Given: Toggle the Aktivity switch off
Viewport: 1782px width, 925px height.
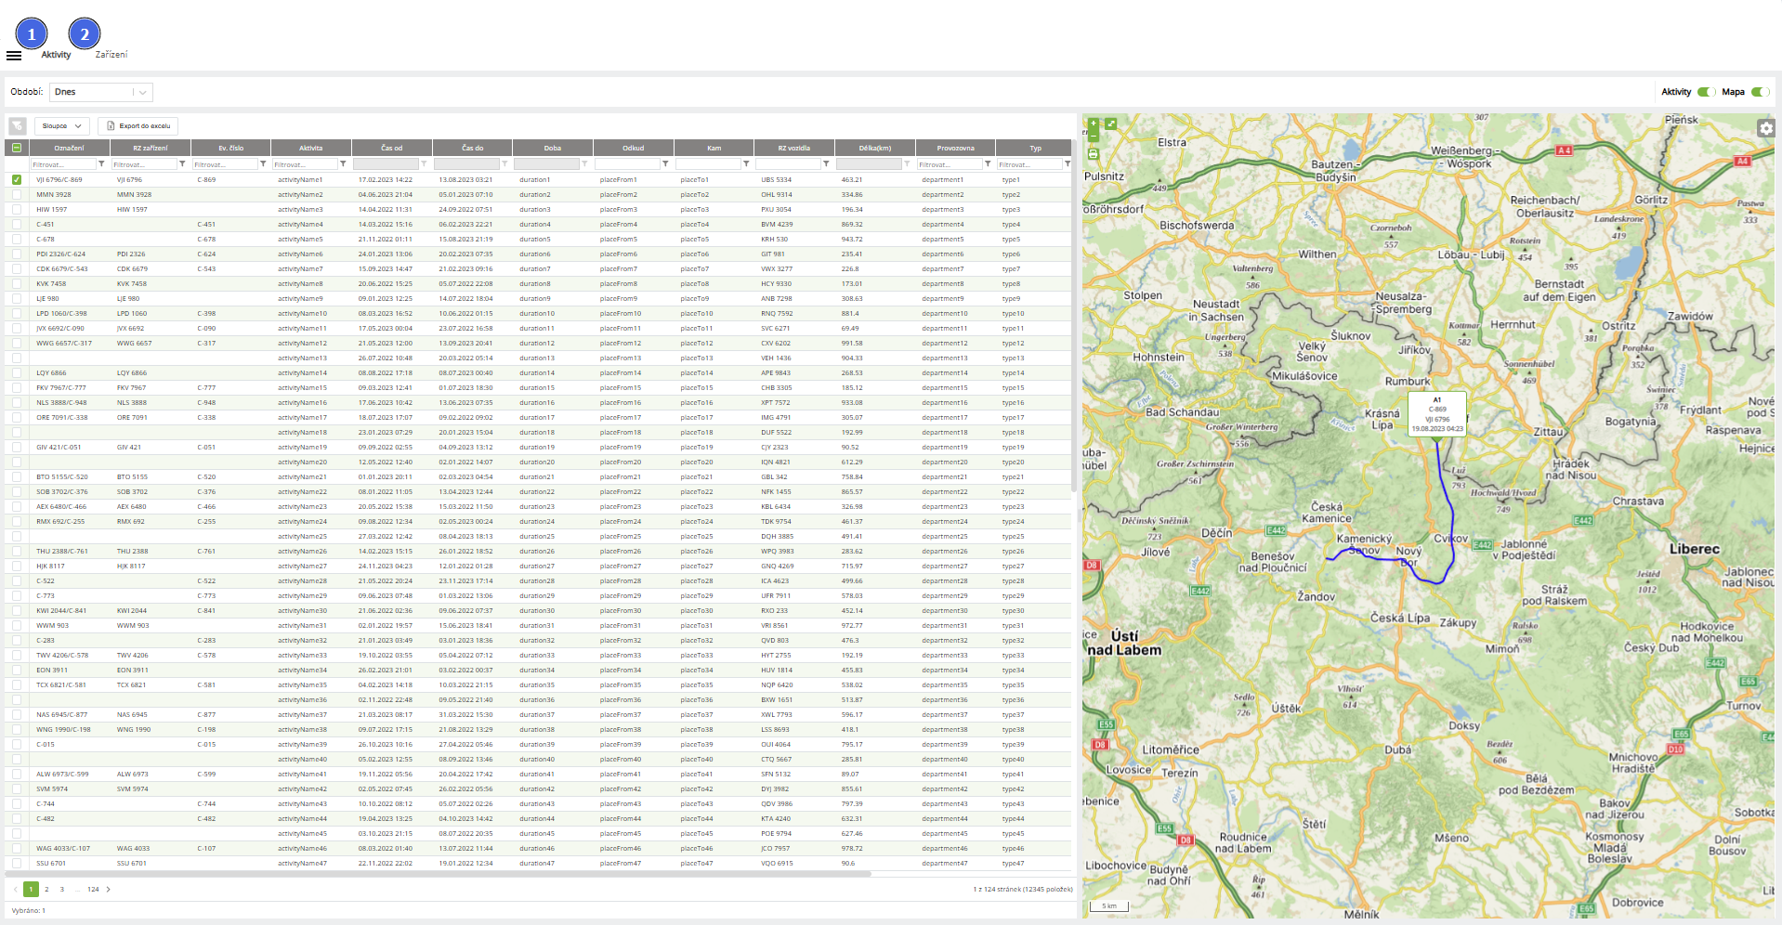Looking at the screenshot, I should [1705, 92].
